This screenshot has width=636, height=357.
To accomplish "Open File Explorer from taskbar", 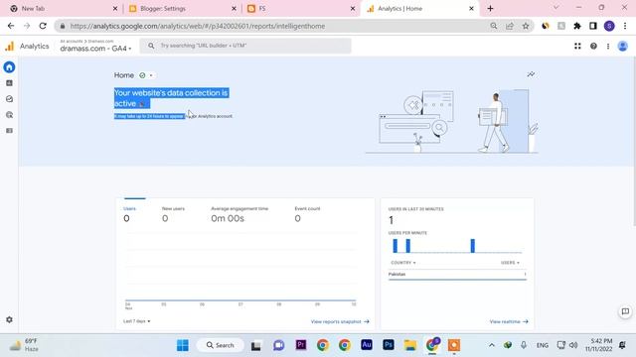I will point(410,345).
